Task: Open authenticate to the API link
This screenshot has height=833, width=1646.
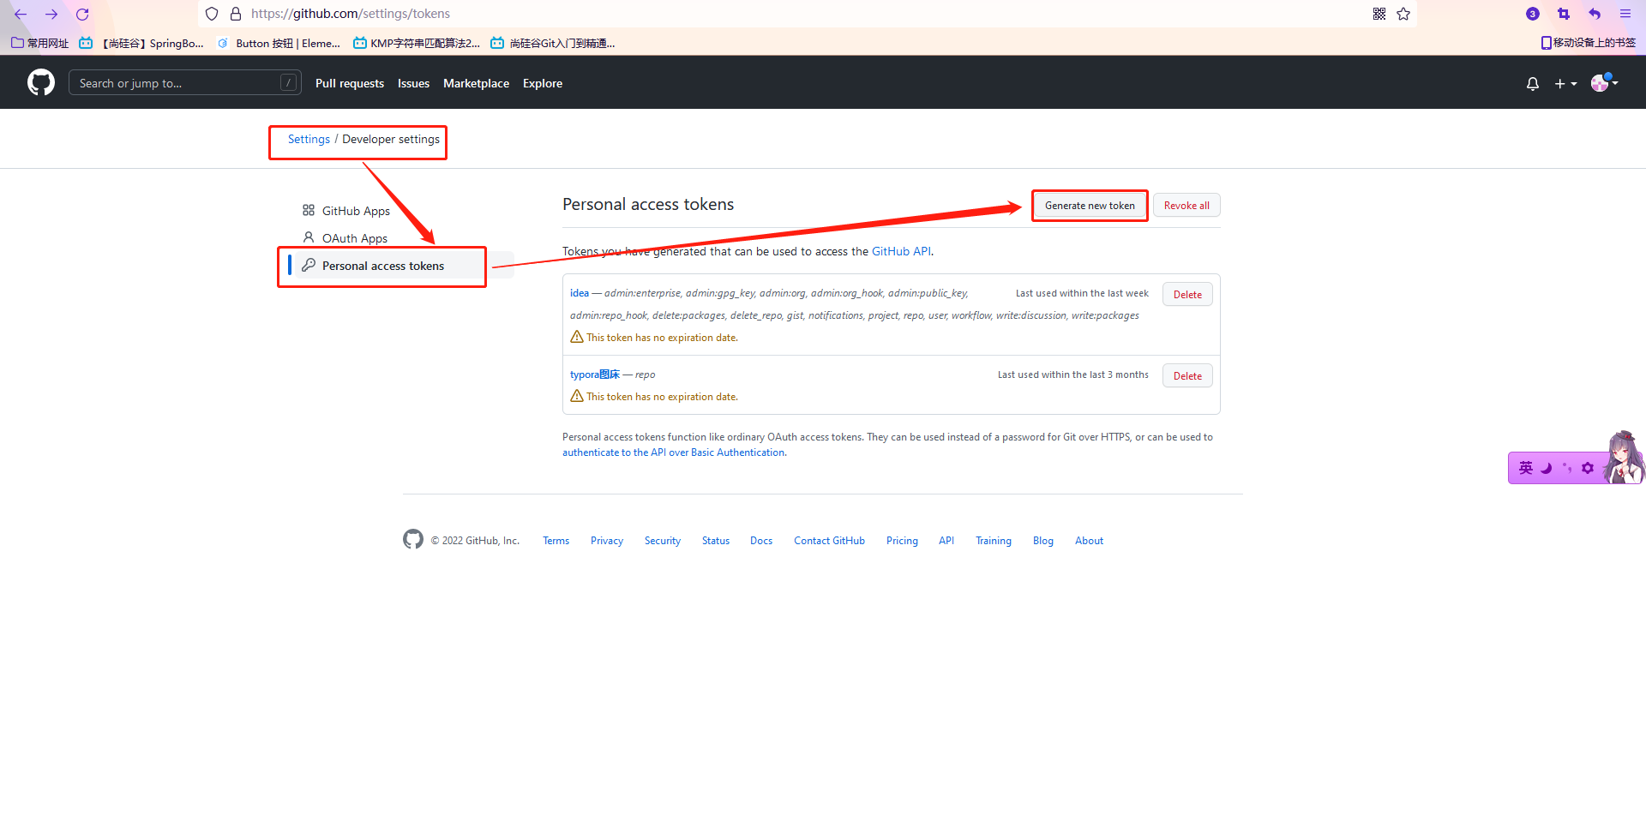Action: [673, 452]
